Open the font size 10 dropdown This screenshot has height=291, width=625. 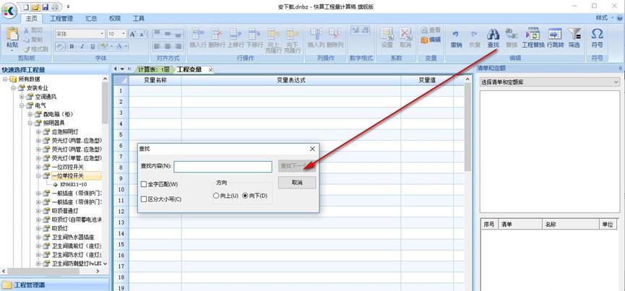click(124, 34)
